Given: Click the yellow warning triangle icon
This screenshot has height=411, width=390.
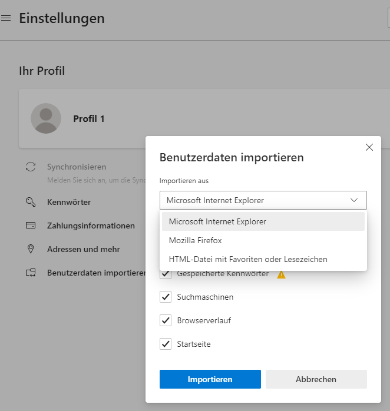Looking at the screenshot, I should pos(281,274).
